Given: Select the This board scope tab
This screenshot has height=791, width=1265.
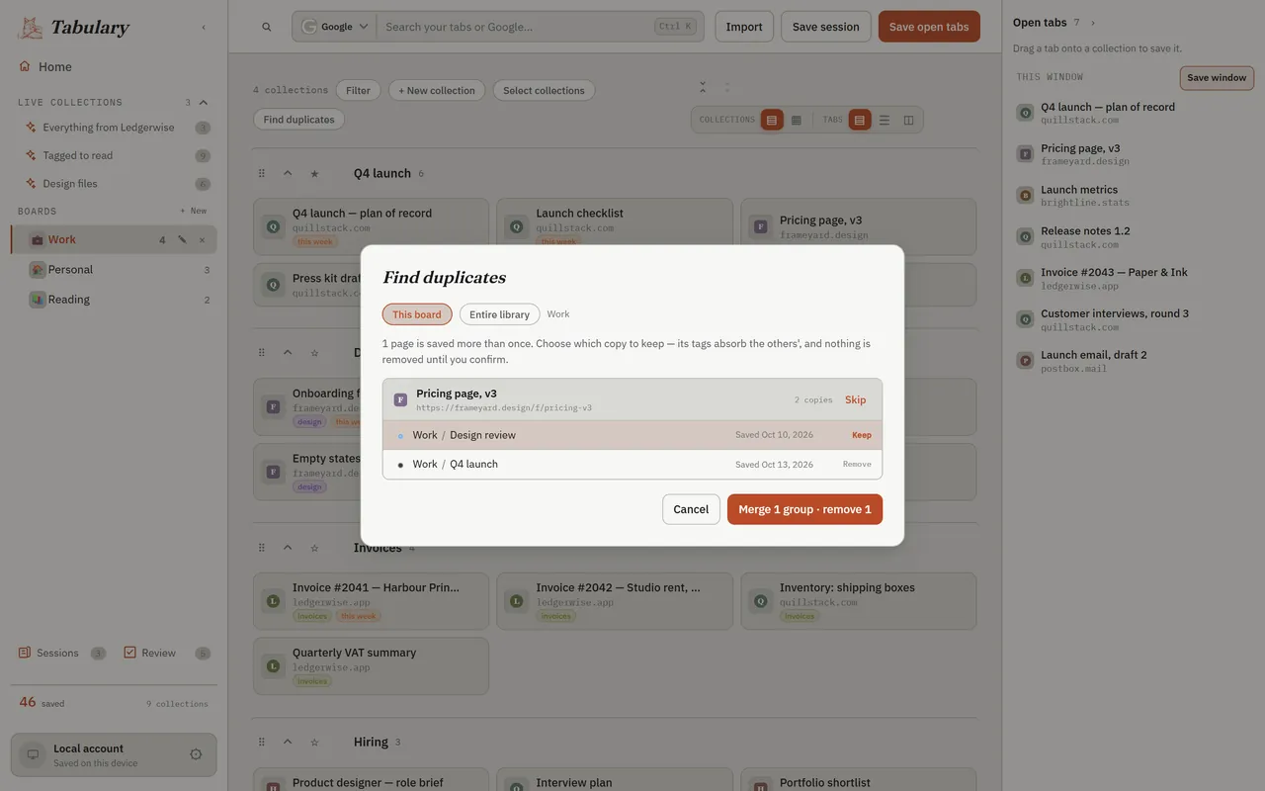Looking at the screenshot, I should [x=417, y=314].
